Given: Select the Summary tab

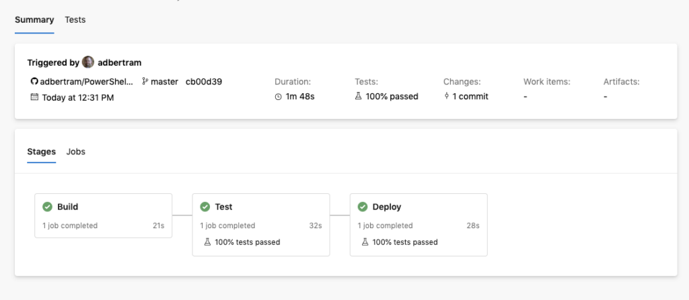Looking at the screenshot, I should 34,19.
